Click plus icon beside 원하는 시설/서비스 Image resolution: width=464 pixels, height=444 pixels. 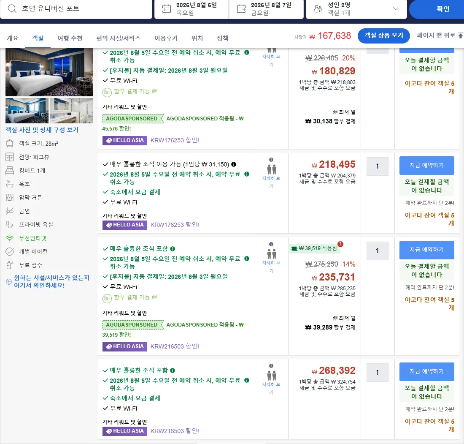coord(9,282)
